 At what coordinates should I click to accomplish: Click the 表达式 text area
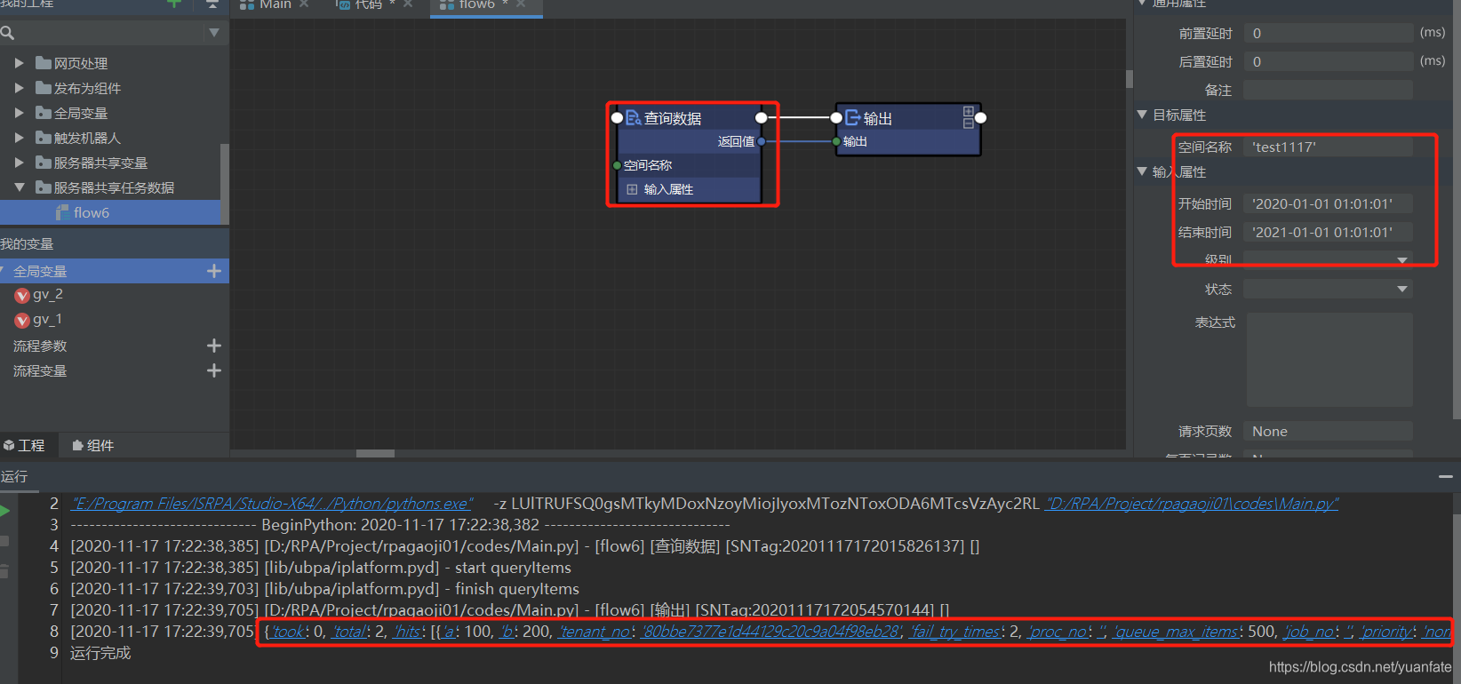coord(1329,360)
